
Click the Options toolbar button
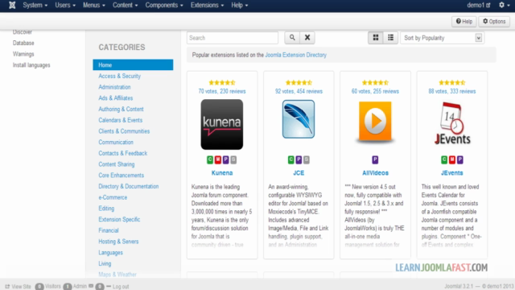click(494, 22)
